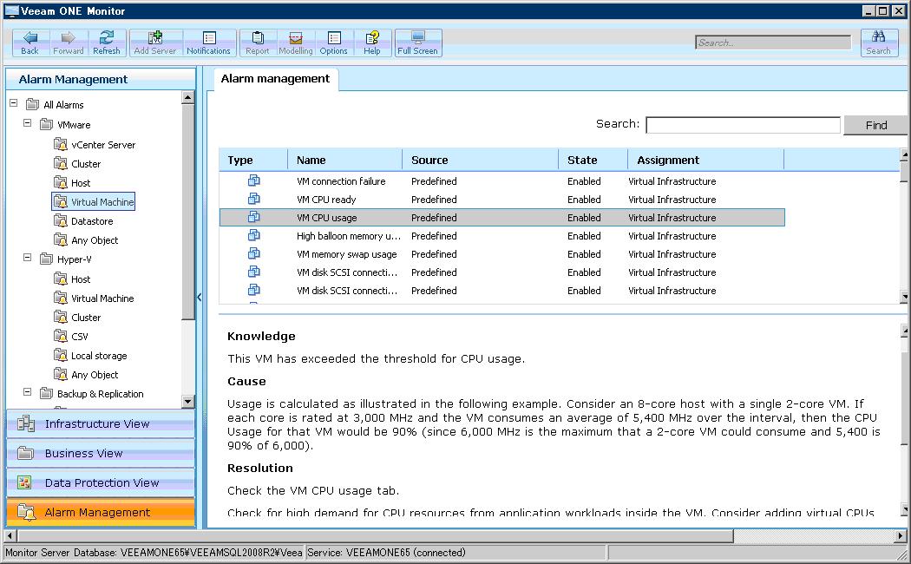
Task: Click the horizontal scrollbar right arrow
Action: pyautogui.click(x=901, y=535)
